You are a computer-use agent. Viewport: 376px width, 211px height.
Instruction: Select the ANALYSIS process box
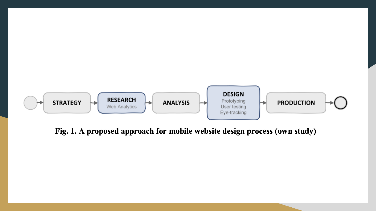tap(176, 103)
